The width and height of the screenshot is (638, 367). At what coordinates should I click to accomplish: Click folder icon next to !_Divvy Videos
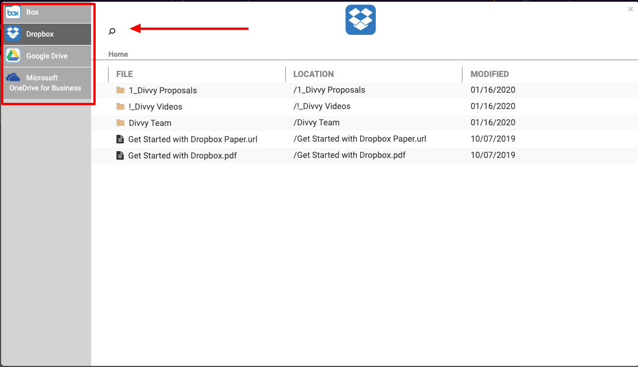pos(120,106)
